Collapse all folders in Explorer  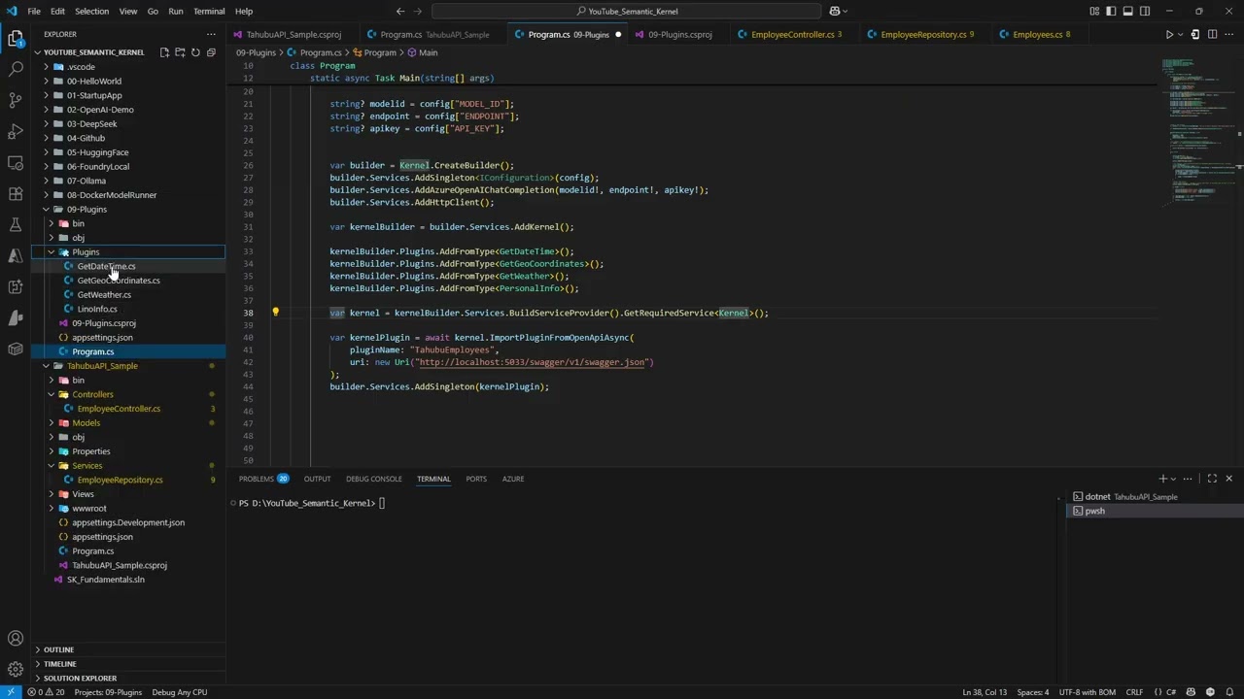pos(211,52)
